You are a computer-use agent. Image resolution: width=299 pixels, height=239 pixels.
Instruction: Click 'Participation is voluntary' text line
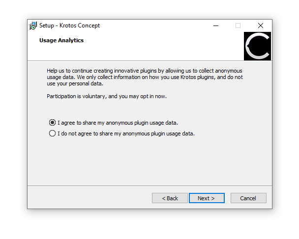tap(107, 96)
